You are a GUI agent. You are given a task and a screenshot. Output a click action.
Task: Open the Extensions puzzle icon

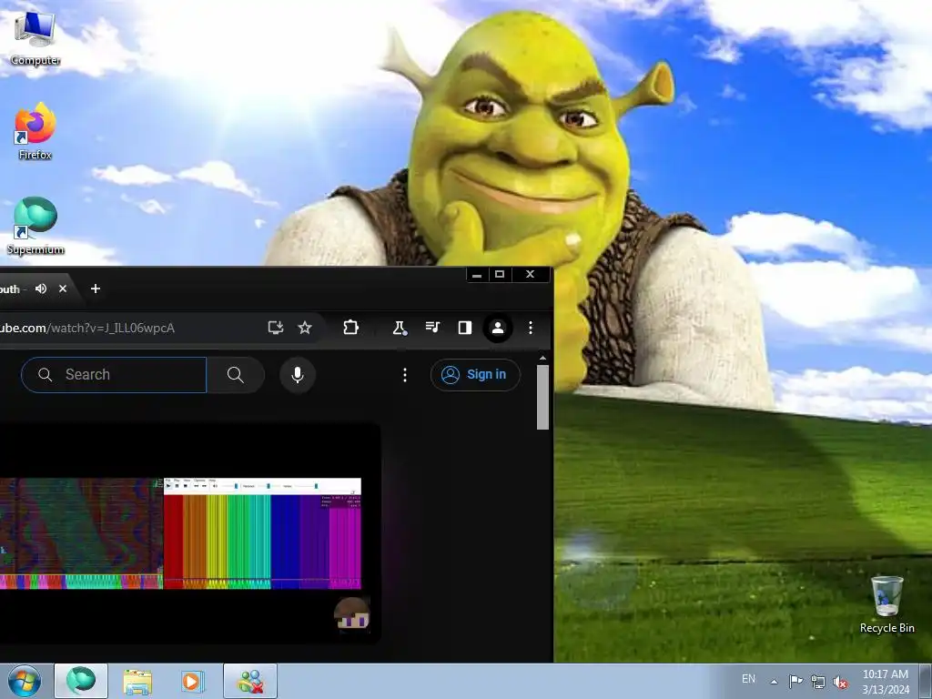coord(350,328)
